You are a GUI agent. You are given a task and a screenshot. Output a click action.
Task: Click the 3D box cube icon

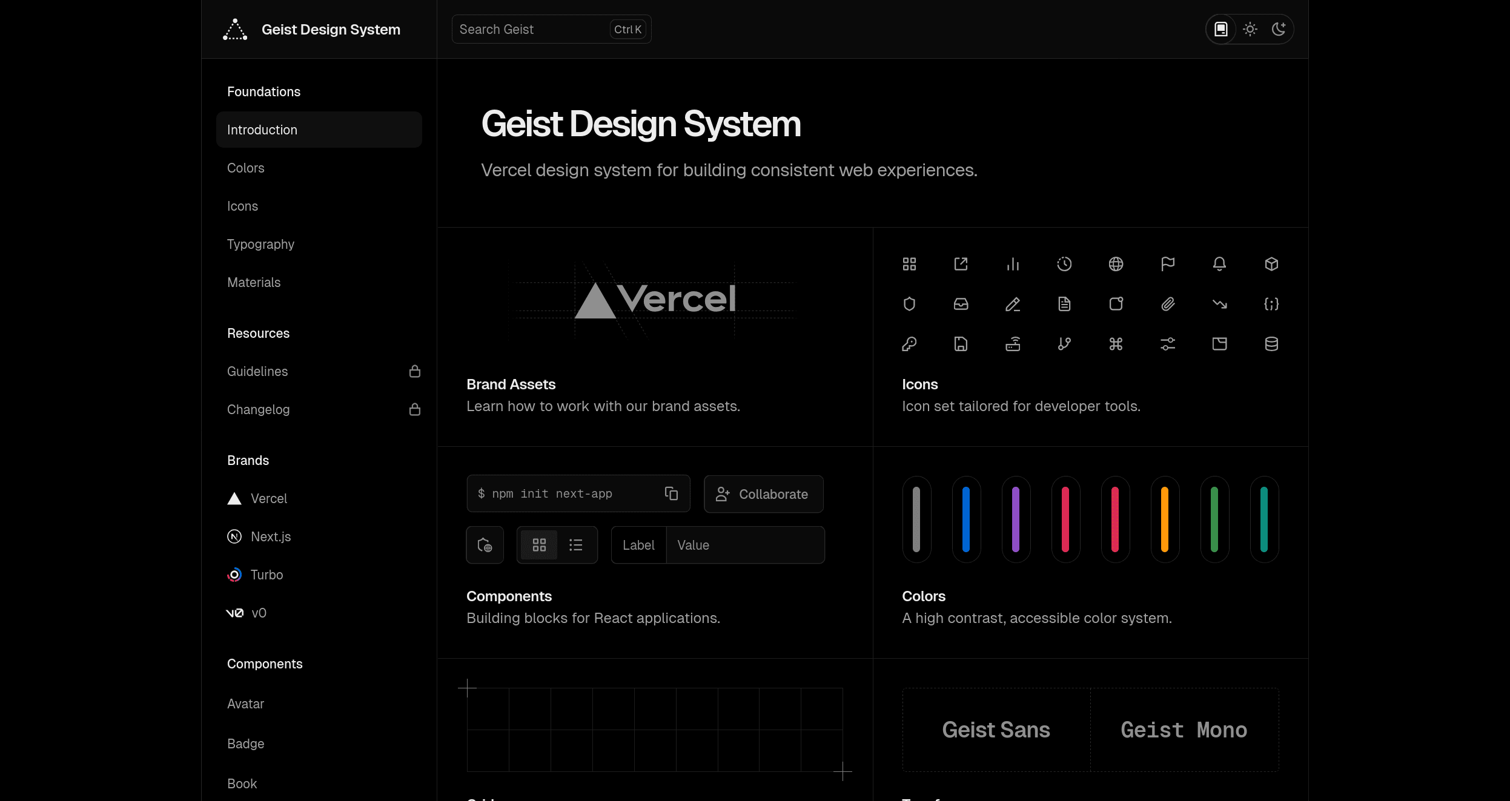(x=1271, y=264)
